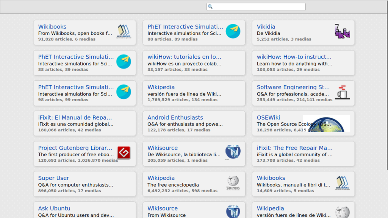Open the Vikidia book title
The image size is (388, 218).
pos(266,27)
